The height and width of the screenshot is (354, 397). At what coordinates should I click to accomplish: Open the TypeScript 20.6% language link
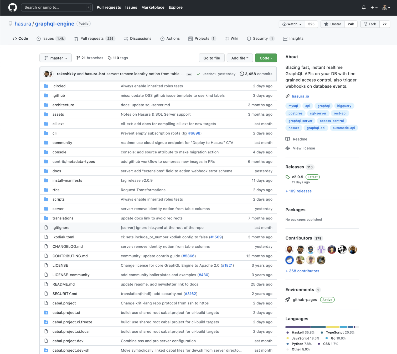338,332
